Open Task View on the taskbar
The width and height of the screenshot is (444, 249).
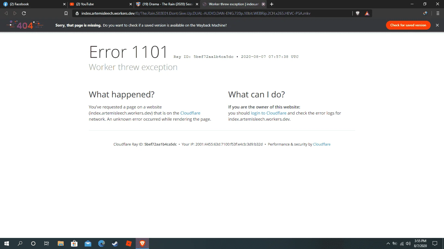point(47,243)
